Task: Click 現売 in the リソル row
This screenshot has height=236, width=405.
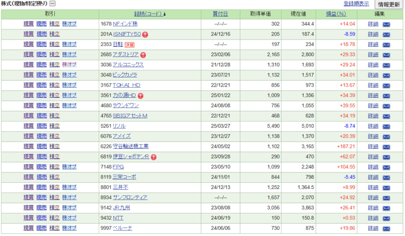Action: (x=42, y=126)
